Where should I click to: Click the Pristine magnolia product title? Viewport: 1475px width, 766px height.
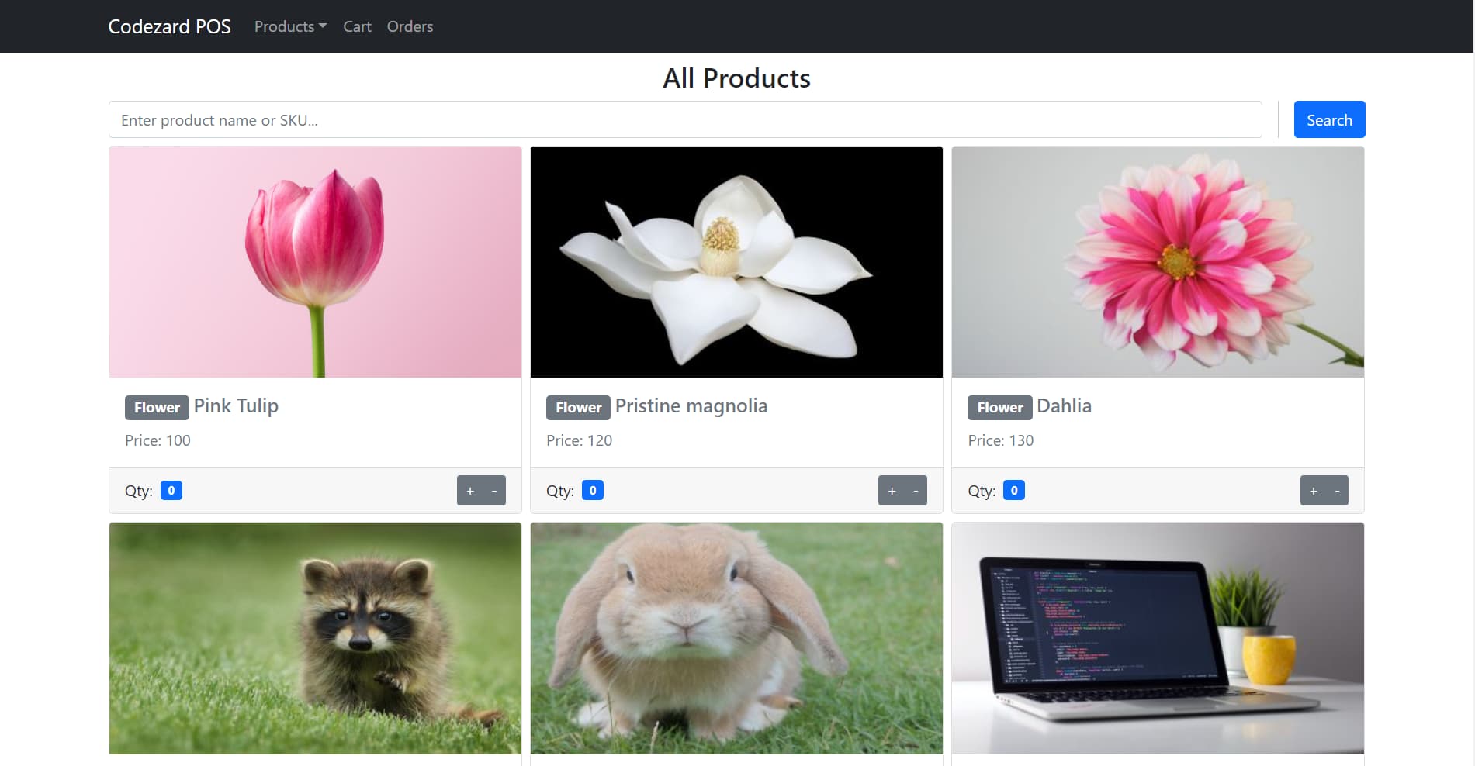[691, 405]
